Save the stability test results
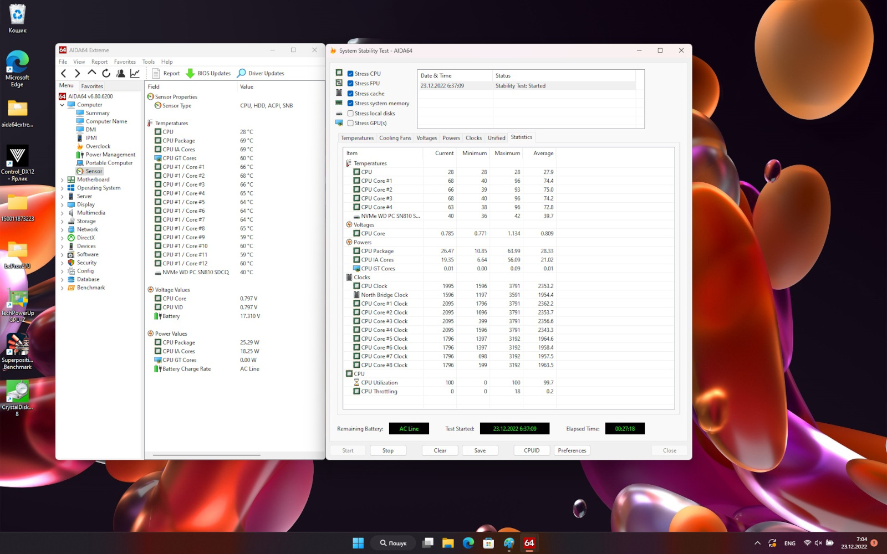Viewport: 887px width, 554px height. coord(480,450)
